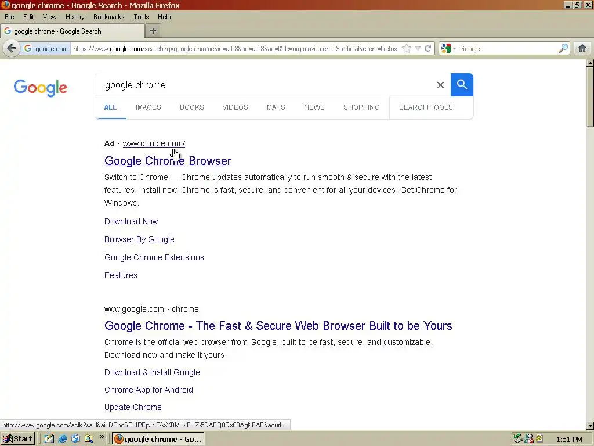Open the Features link
Viewport: 594px width, 446px height.
121,275
